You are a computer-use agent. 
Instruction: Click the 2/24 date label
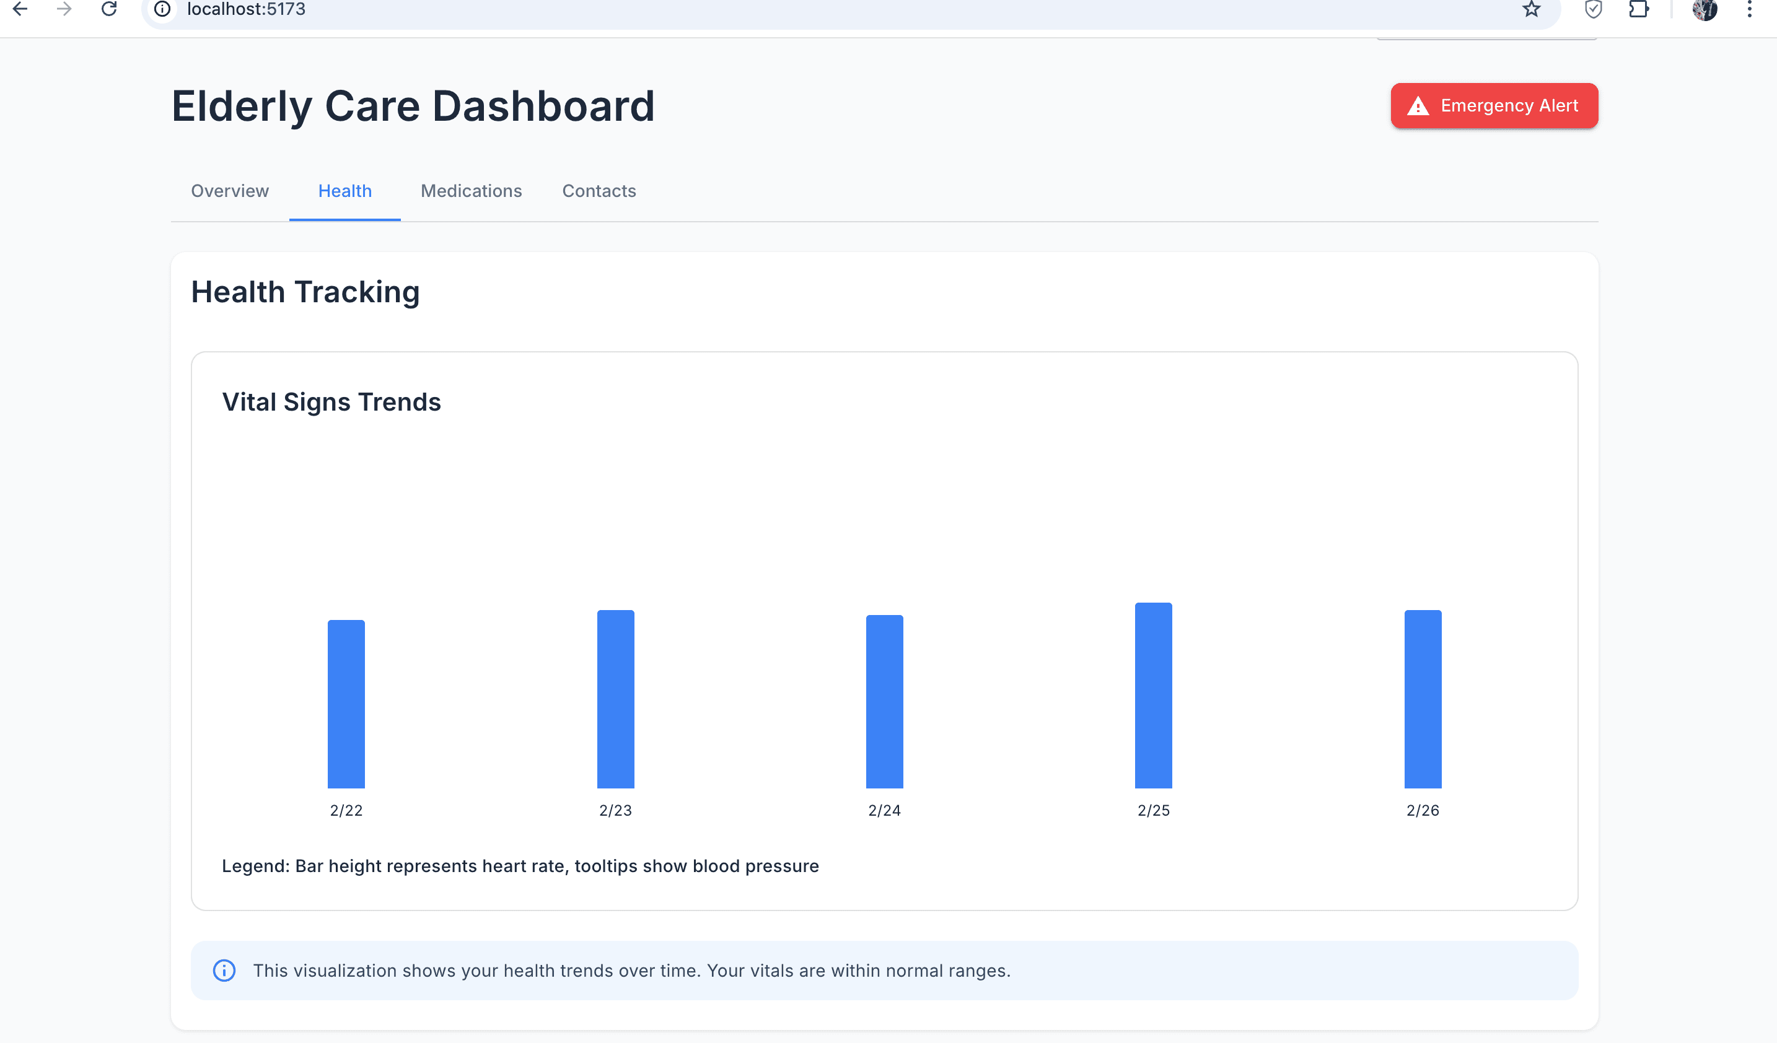884,811
